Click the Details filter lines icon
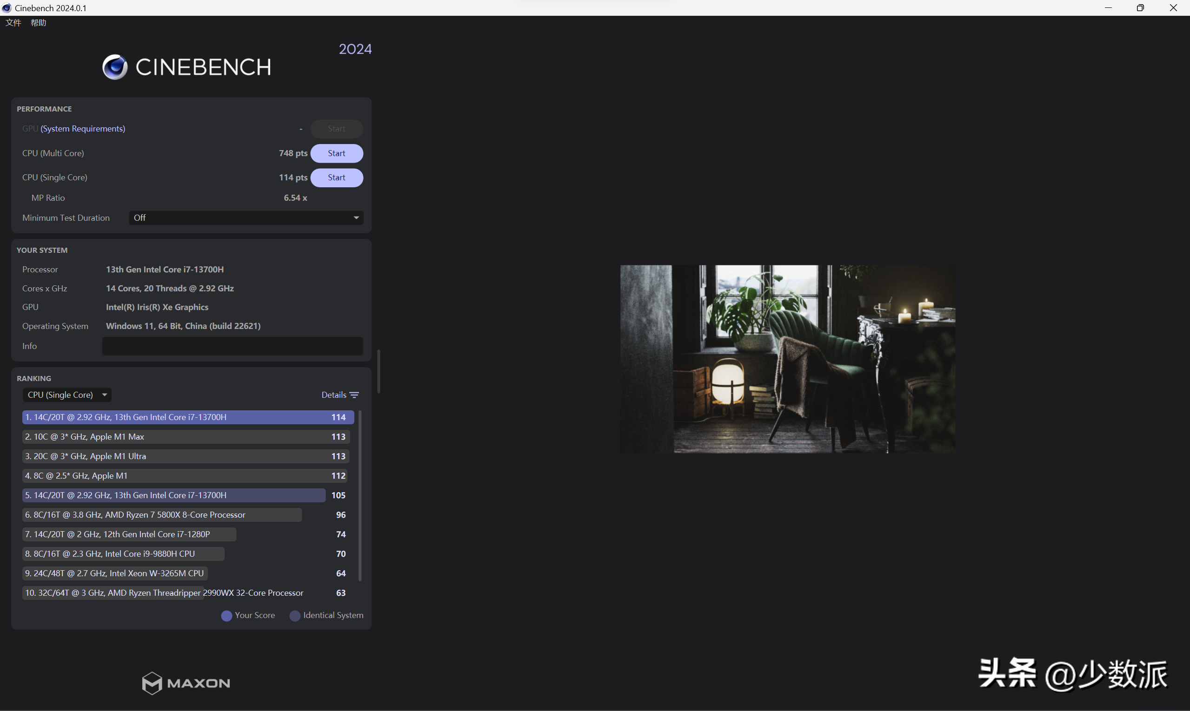The height and width of the screenshot is (711, 1190). click(354, 395)
